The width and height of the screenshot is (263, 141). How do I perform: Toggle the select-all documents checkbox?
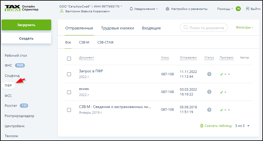(x=69, y=58)
